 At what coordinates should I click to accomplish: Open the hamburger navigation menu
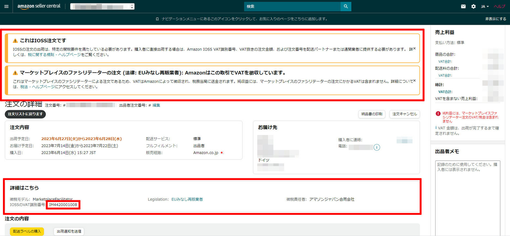click(6, 6)
